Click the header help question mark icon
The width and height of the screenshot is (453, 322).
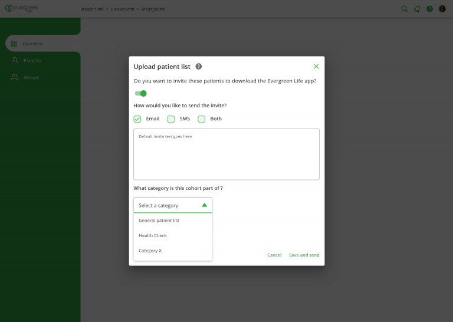(x=429, y=9)
